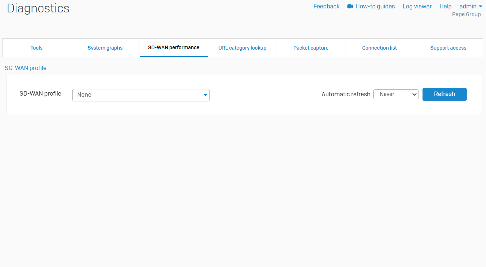Viewport: 486px width, 267px height.
Task: Switch to the Packet capture tab
Action: [311, 48]
